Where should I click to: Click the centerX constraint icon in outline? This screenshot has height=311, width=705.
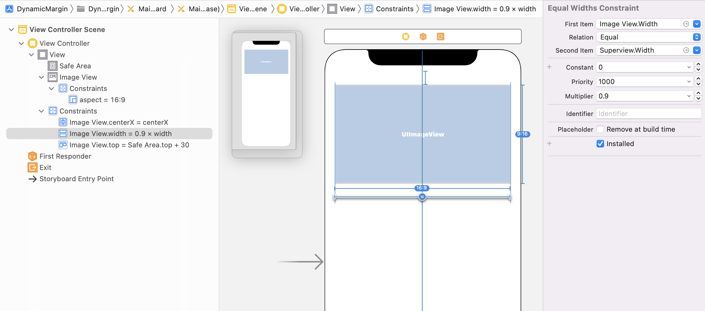click(63, 122)
